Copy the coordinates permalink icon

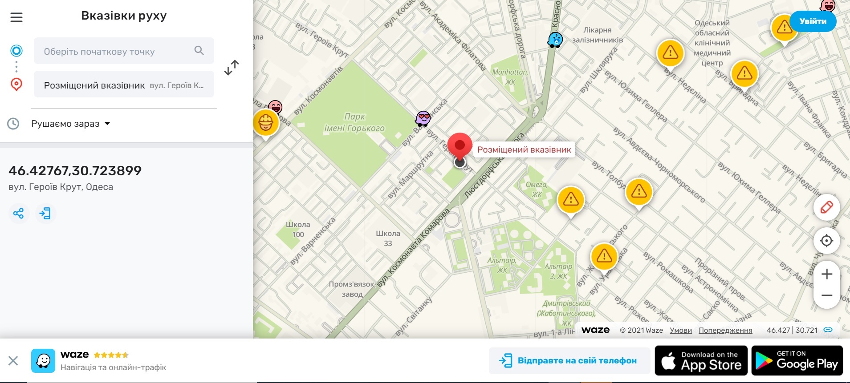pyautogui.click(x=828, y=330)
